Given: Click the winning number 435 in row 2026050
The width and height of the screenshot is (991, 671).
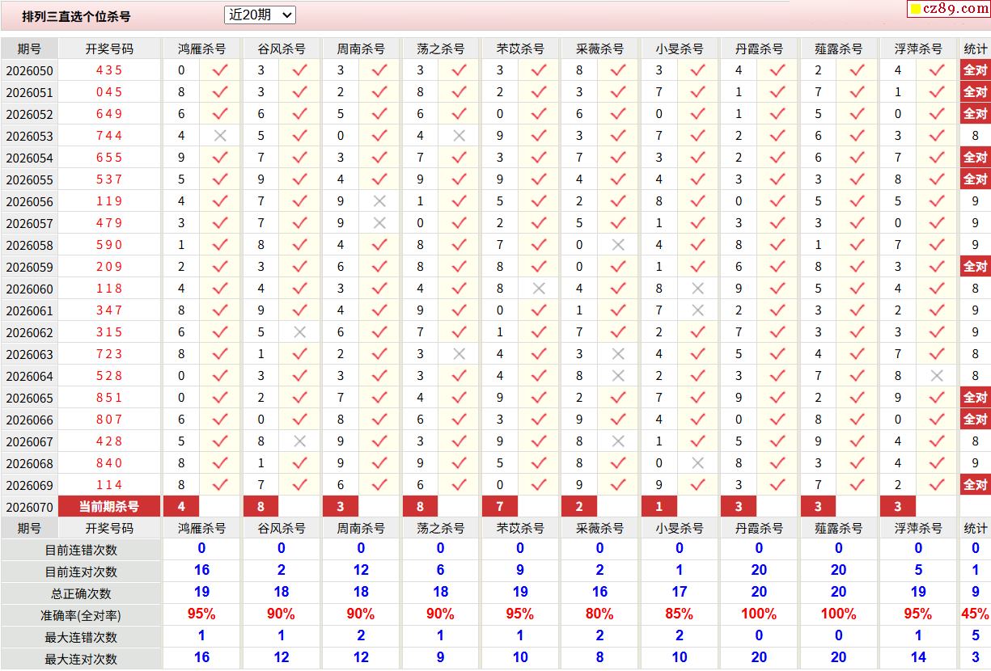Looking at the screenshot, I should [109, 70].
